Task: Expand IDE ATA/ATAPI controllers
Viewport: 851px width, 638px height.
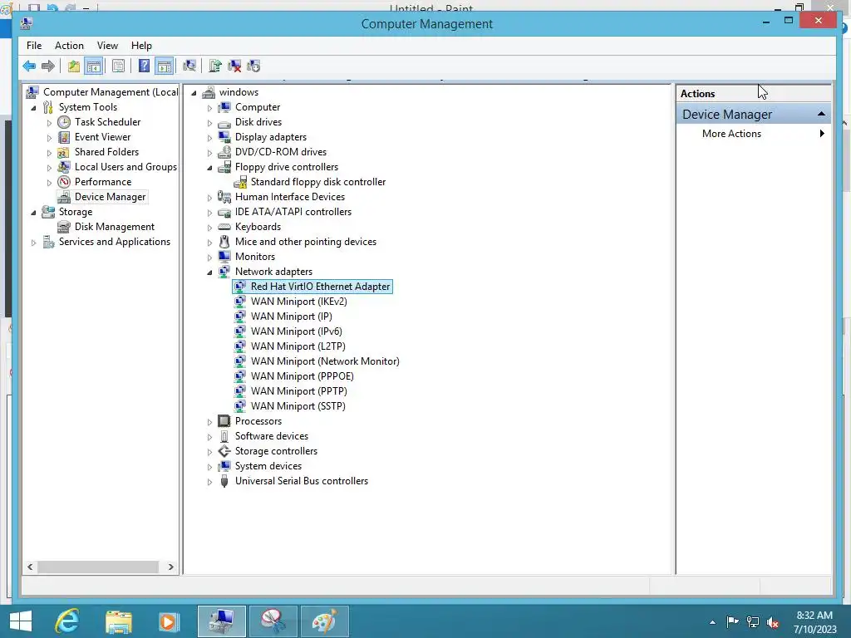Action: click(x=209, y=213)
